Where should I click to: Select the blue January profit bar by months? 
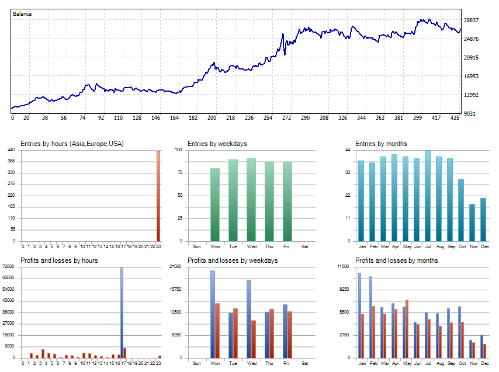coord(359,315)
